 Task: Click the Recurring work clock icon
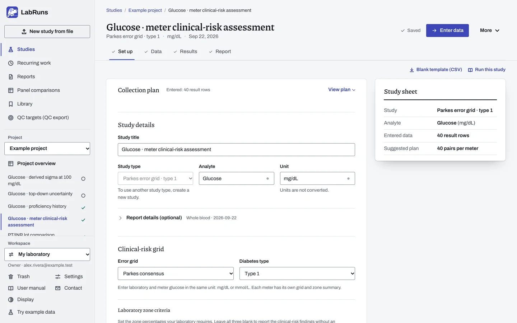click(x=11, y=63)
